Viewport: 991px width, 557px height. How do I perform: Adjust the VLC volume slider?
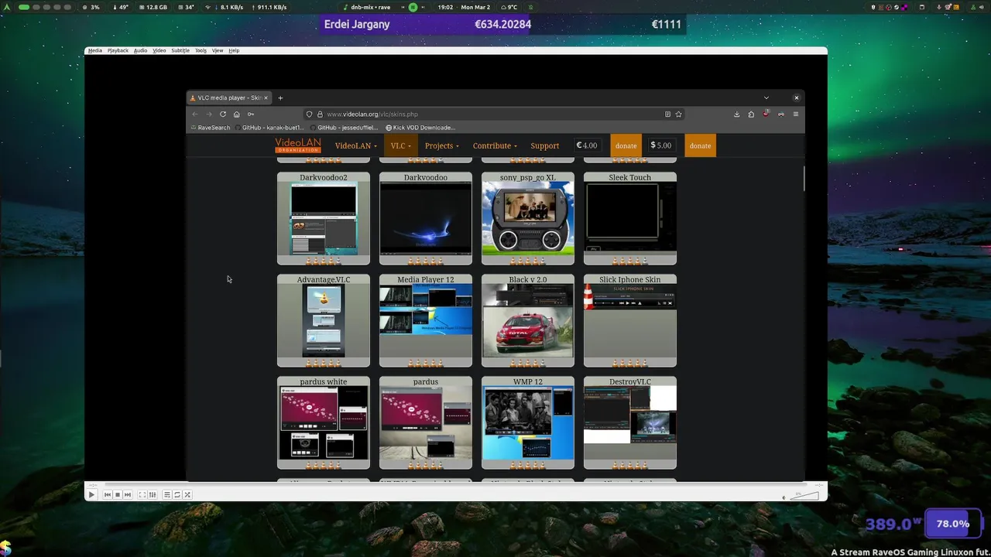(x=804, y=496)
